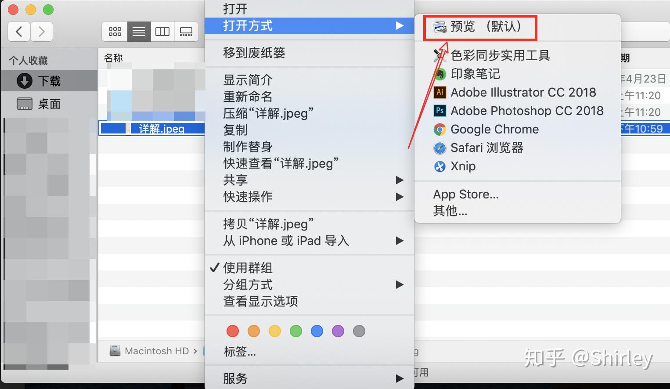670x389 pixels.
Task: Click the Preview app icon
Action: coord(440,27)
